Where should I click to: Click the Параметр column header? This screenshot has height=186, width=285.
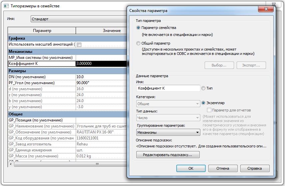[42, 31]
